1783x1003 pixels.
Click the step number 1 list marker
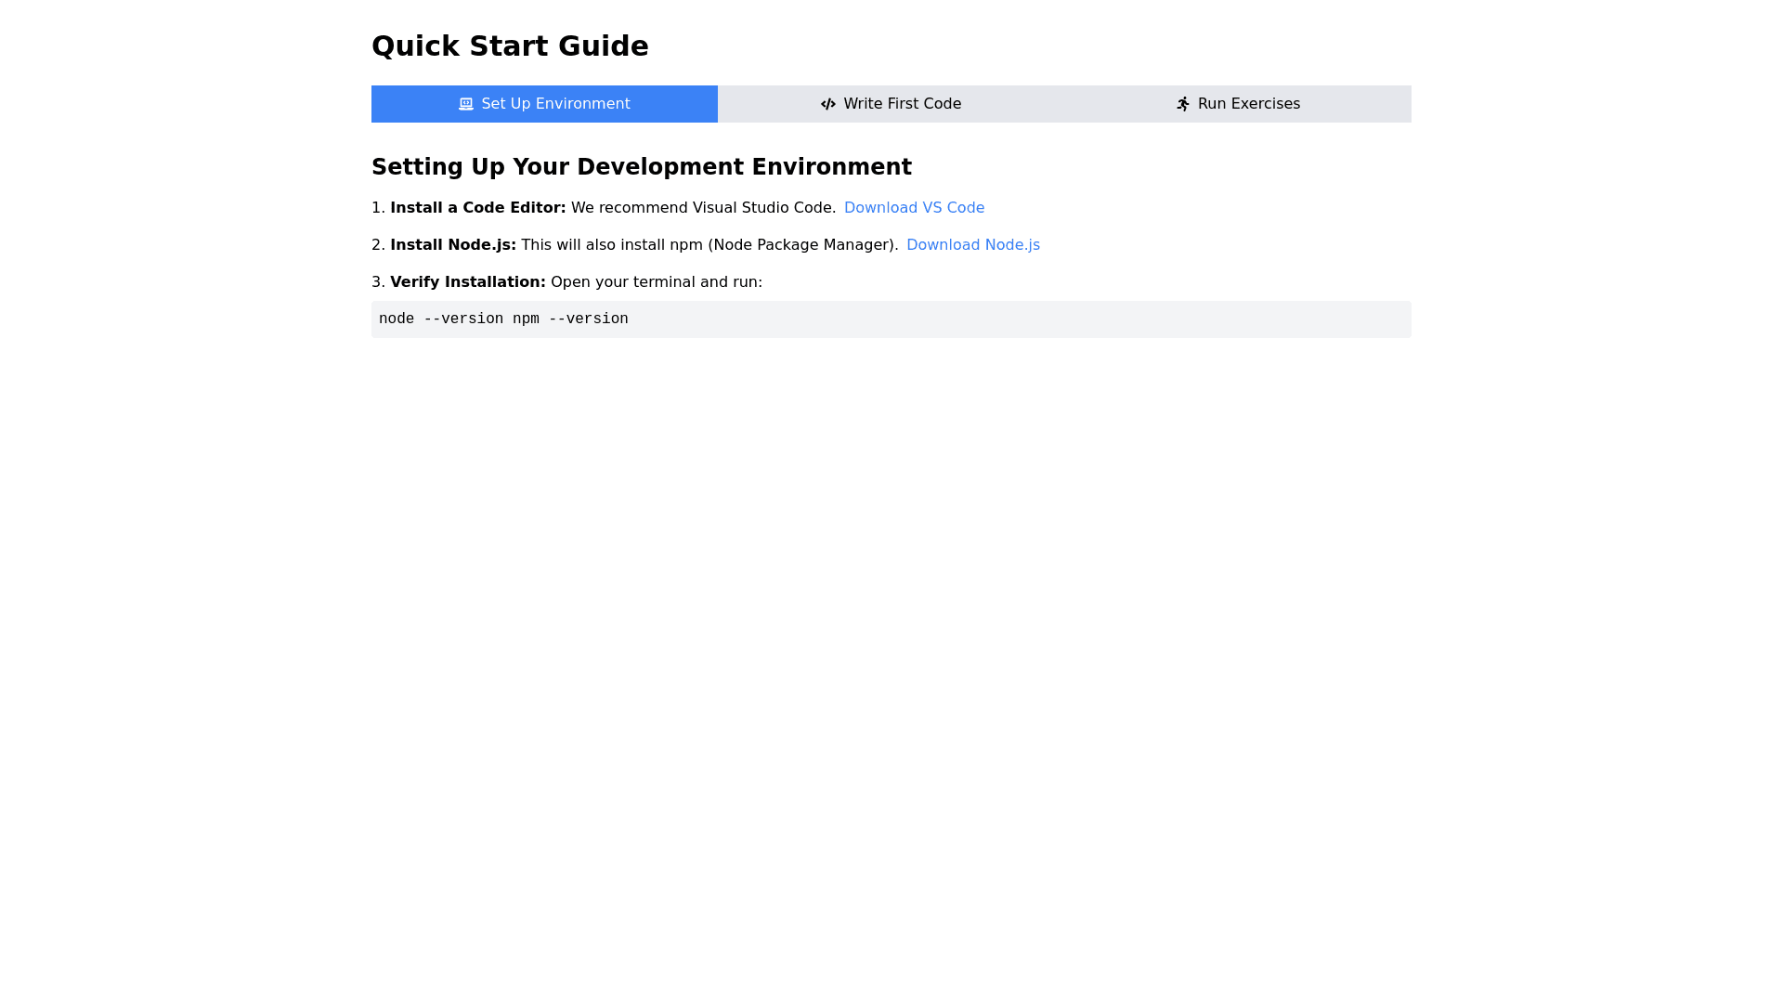(x=377, y=208)
